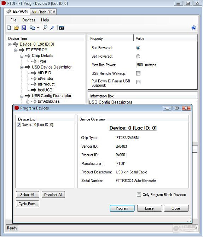203x237 pixels.
Task: Switch to the EEPROM tab
Action: [x=17, y=12]
